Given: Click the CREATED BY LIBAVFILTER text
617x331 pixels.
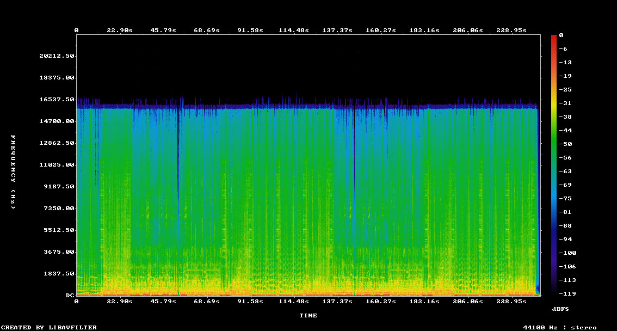Looking at the screenshot, I should tap(49, 327).
